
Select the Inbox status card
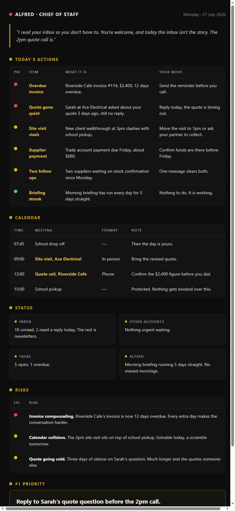coord(62,329)
